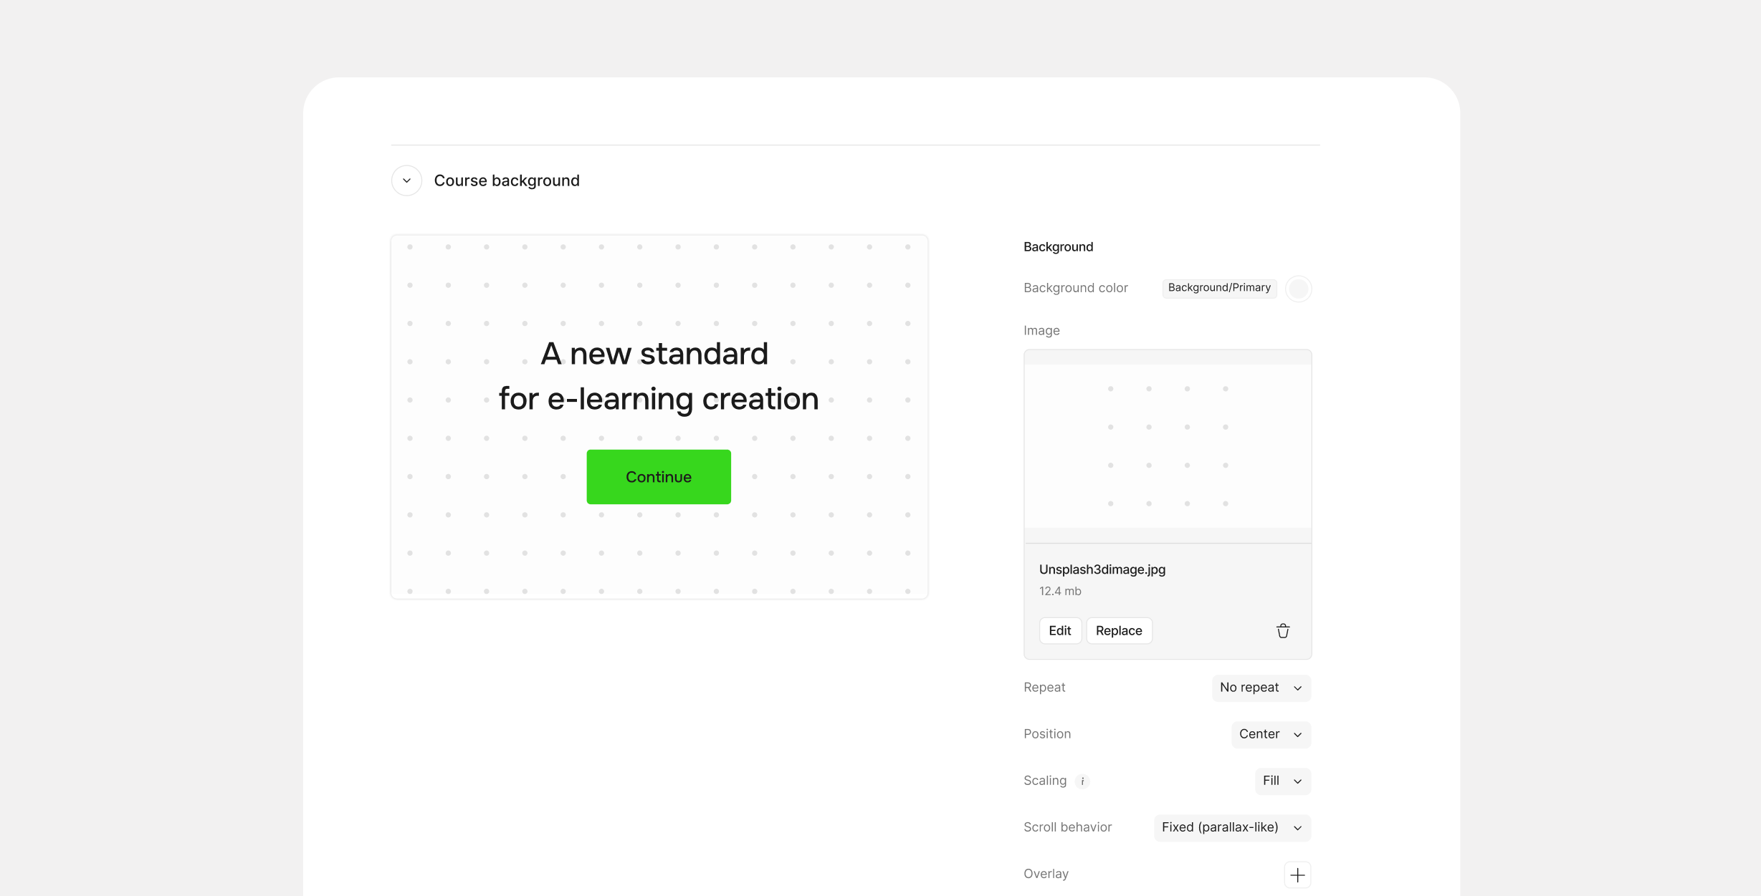Screen dimensions: 1761x896
Task: Click the Overlay label
Action: pos(1046,874)
